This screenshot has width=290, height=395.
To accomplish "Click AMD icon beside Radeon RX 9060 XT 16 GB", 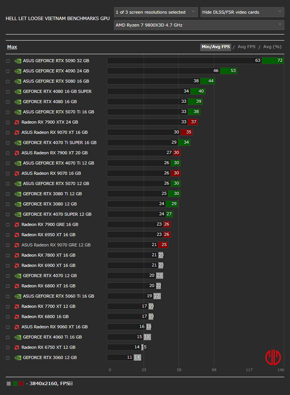I will pyautogui.click(x=17, y=327).
